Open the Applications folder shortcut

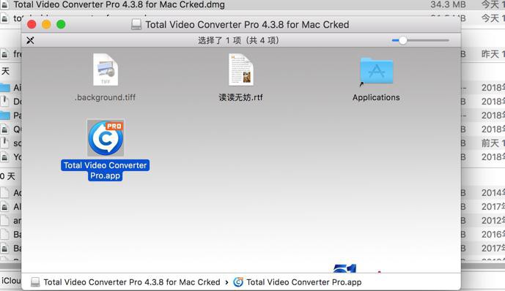click(x=376, y=72)
